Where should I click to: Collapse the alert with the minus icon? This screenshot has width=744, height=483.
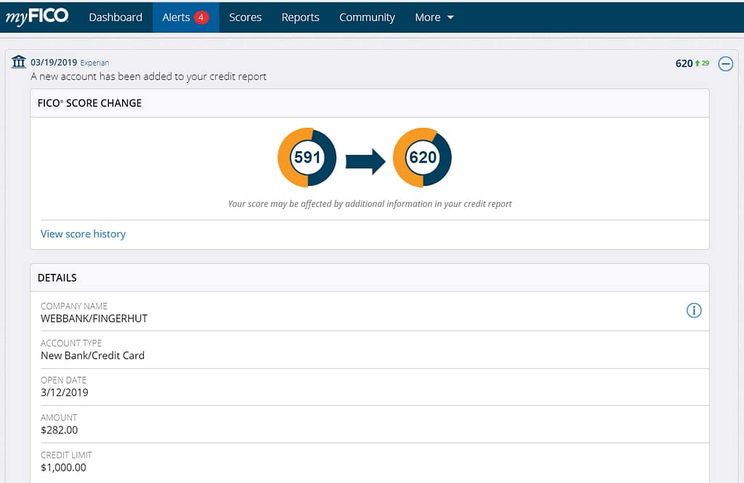[726, 64]
